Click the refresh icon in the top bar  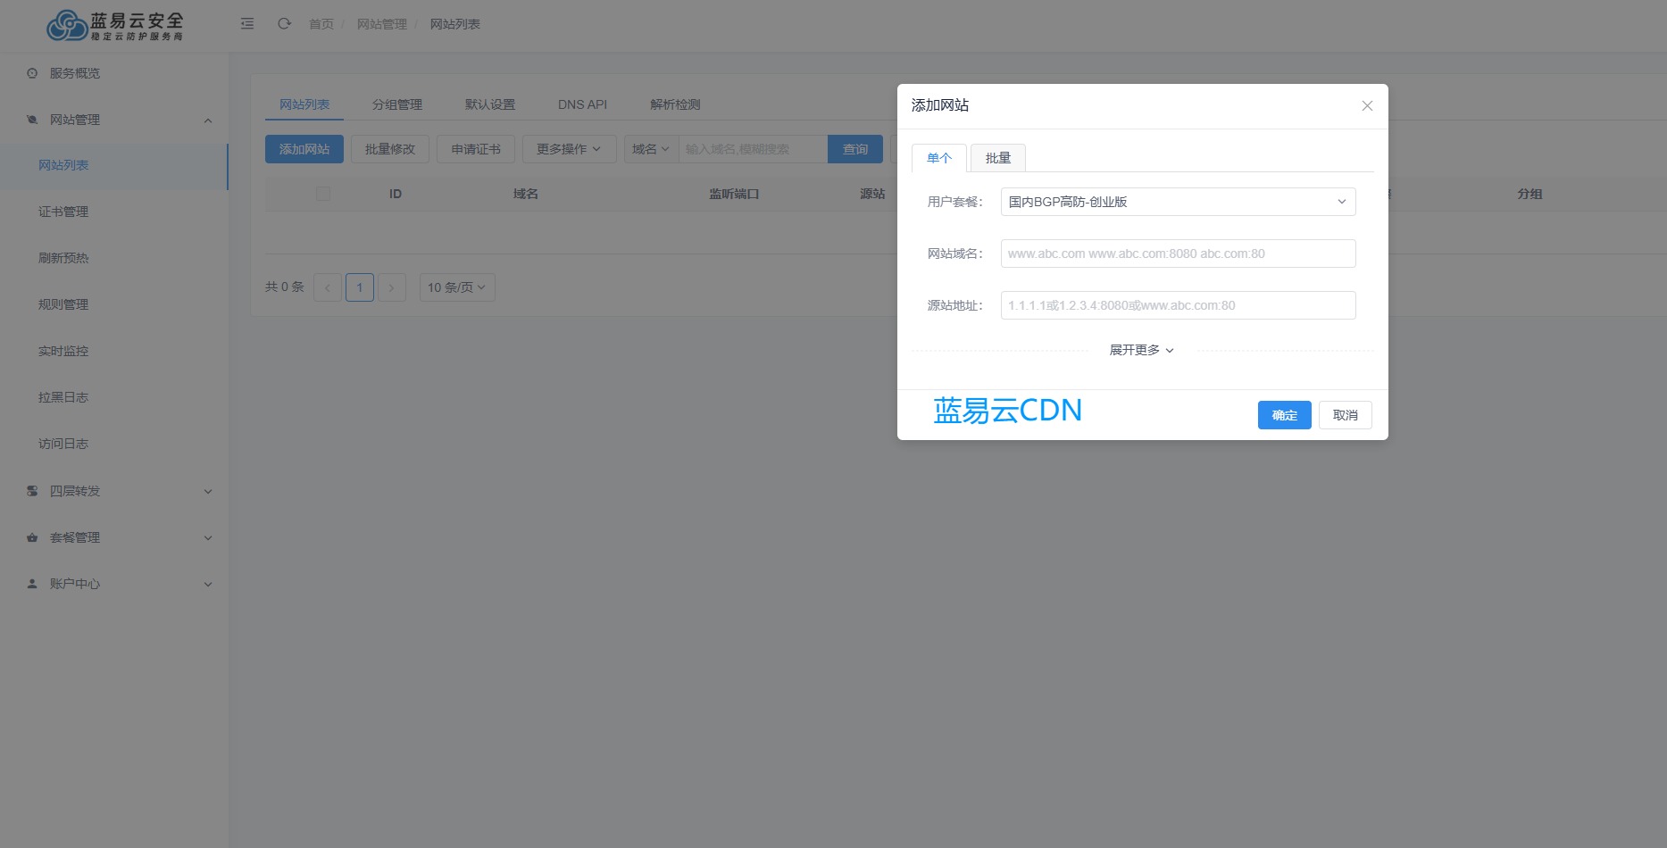pyautogui.click(x=284, y=23)
